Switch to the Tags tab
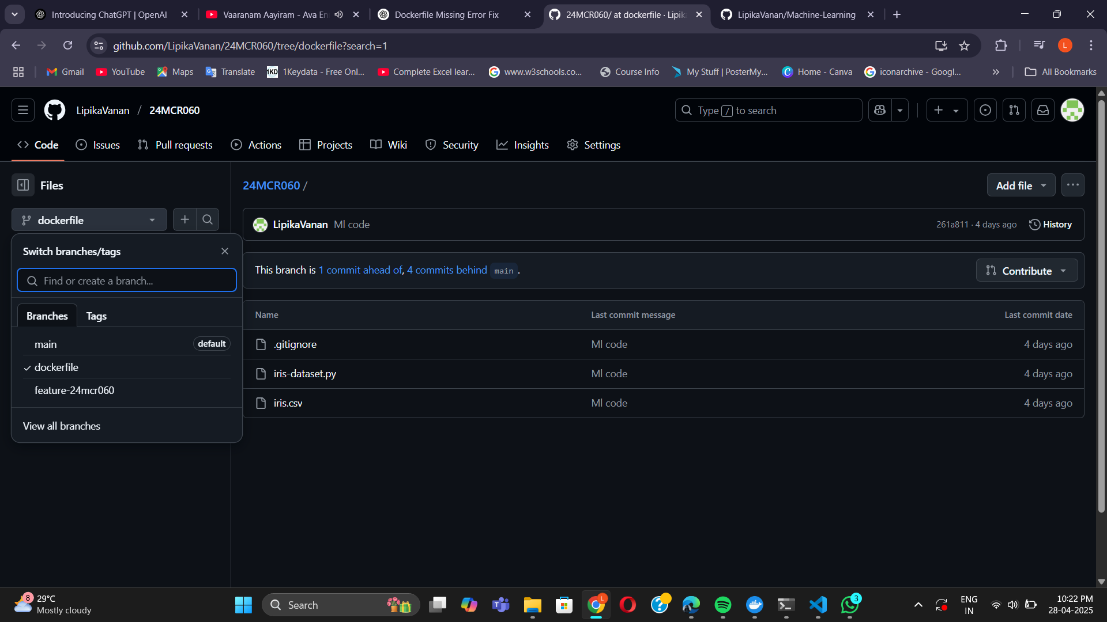Image resolution: width=1107 pixels, height=622 pixels. (96, 316)
